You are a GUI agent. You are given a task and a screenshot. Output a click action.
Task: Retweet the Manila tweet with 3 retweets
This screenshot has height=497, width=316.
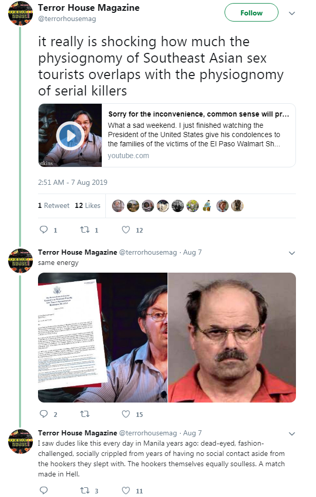click(85, 490)
